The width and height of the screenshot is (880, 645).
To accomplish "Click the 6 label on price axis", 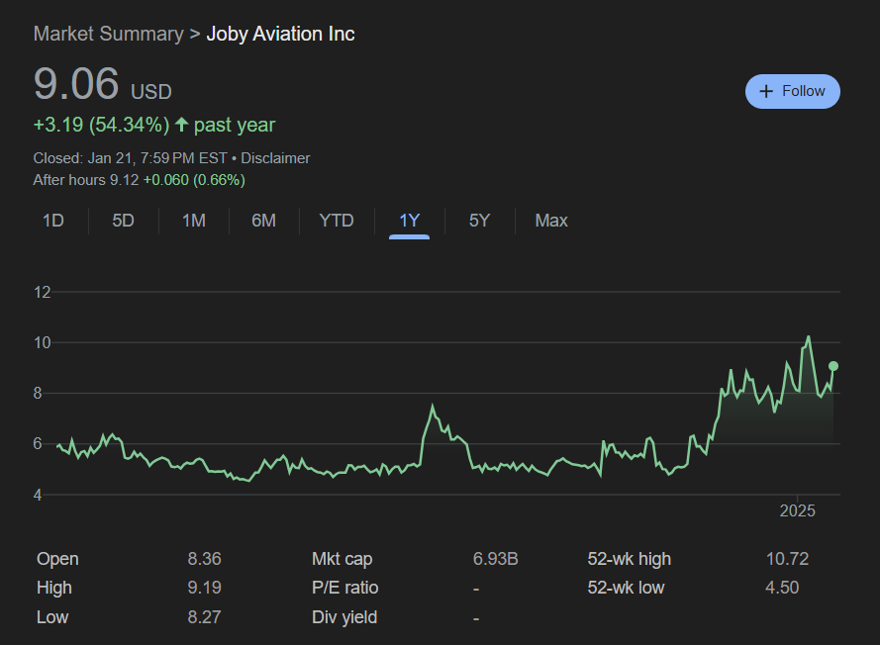I will pos(38,443).
